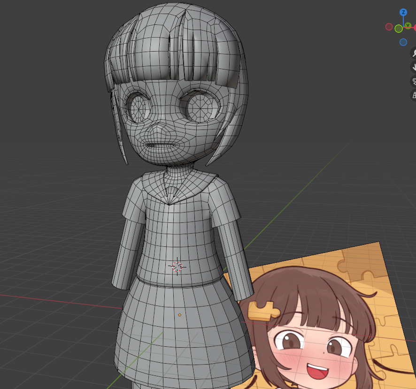Click the blue Z axis gizmo ball
The image size is (416, 389).
click(x=403, y=12)
